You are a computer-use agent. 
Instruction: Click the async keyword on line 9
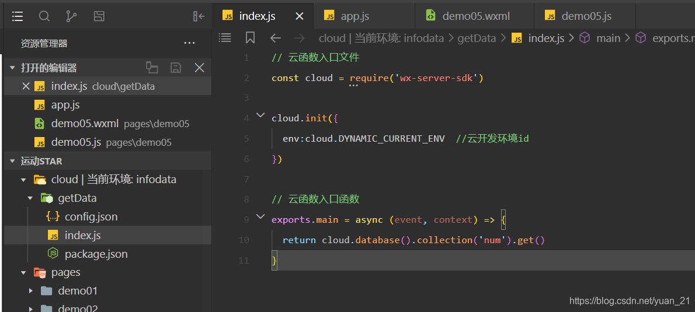(x=369, y=220)
